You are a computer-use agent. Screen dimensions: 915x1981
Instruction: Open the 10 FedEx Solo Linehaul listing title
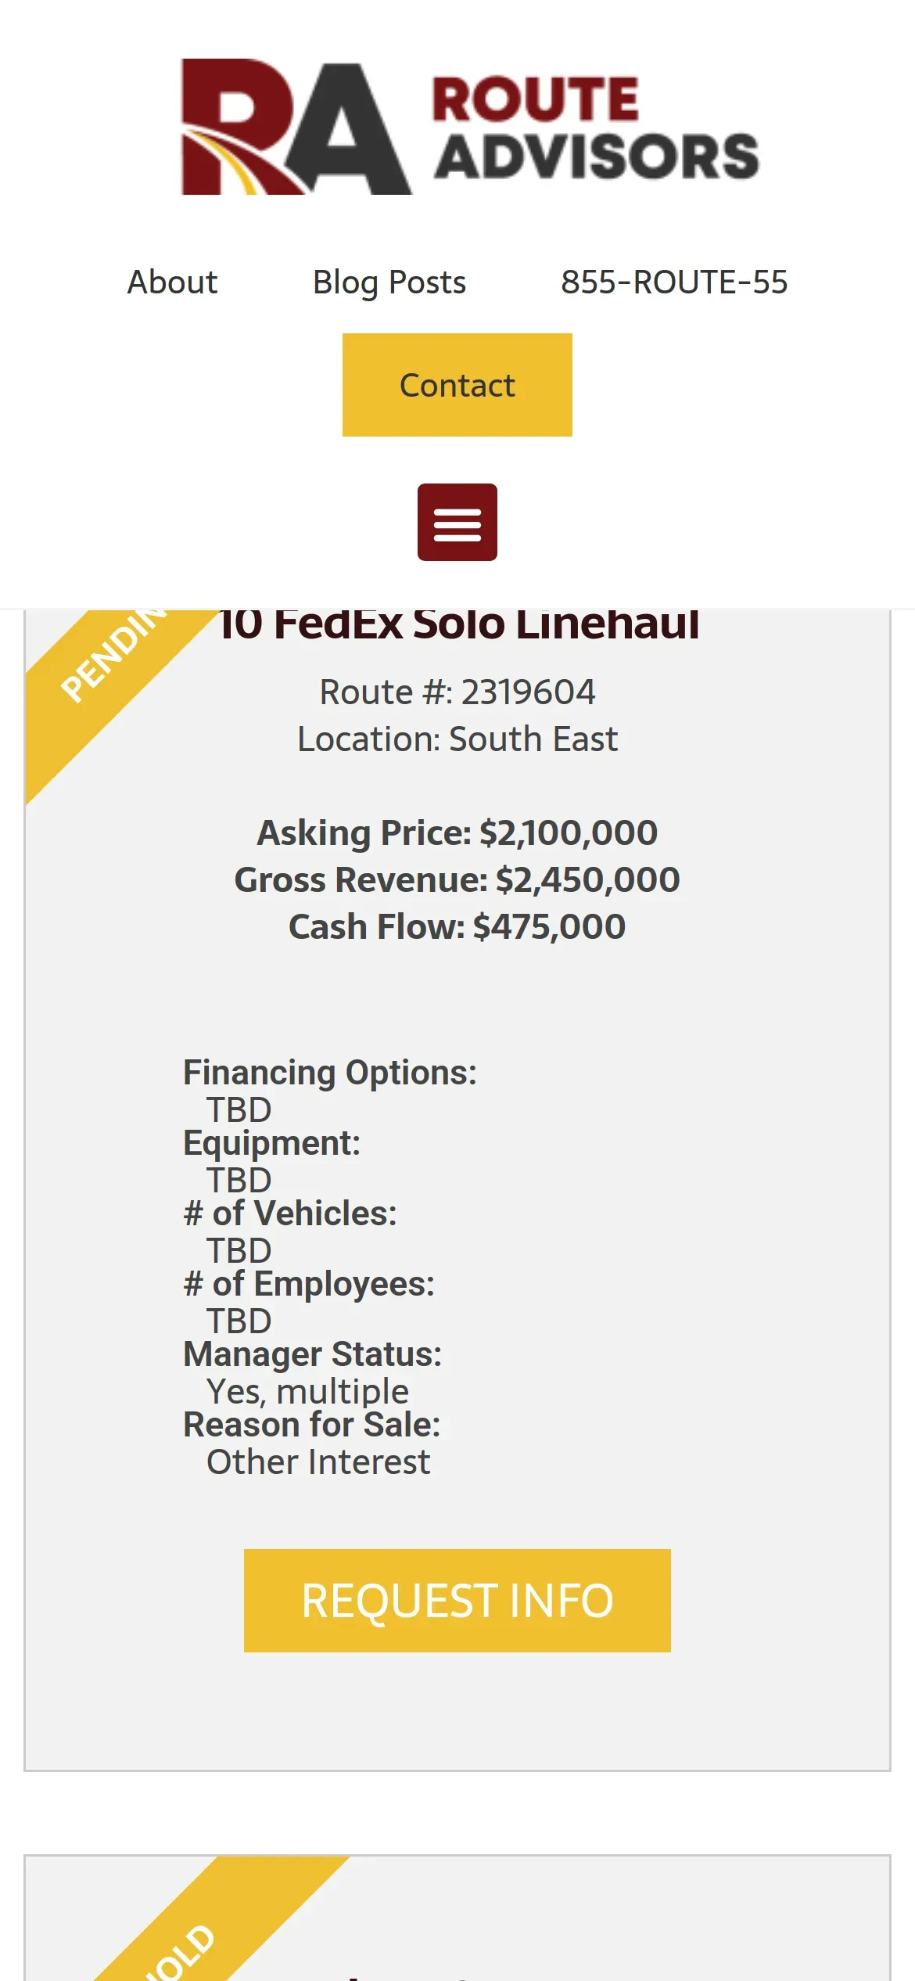click(x=459, y=626)
